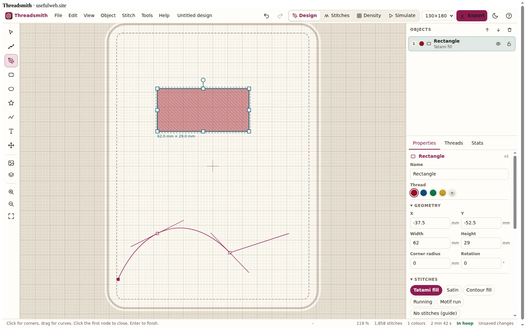Fit design to screen
The image size is (525, 328).
click(x=11, y=216)
